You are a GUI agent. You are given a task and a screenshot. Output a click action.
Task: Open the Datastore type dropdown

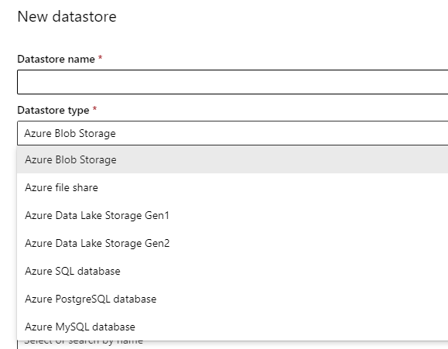(x=233, y=133)
